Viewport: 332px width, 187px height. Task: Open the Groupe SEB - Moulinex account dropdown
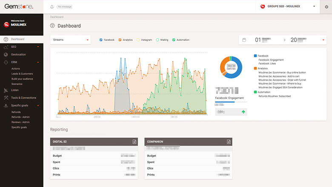tap(288, 6)
